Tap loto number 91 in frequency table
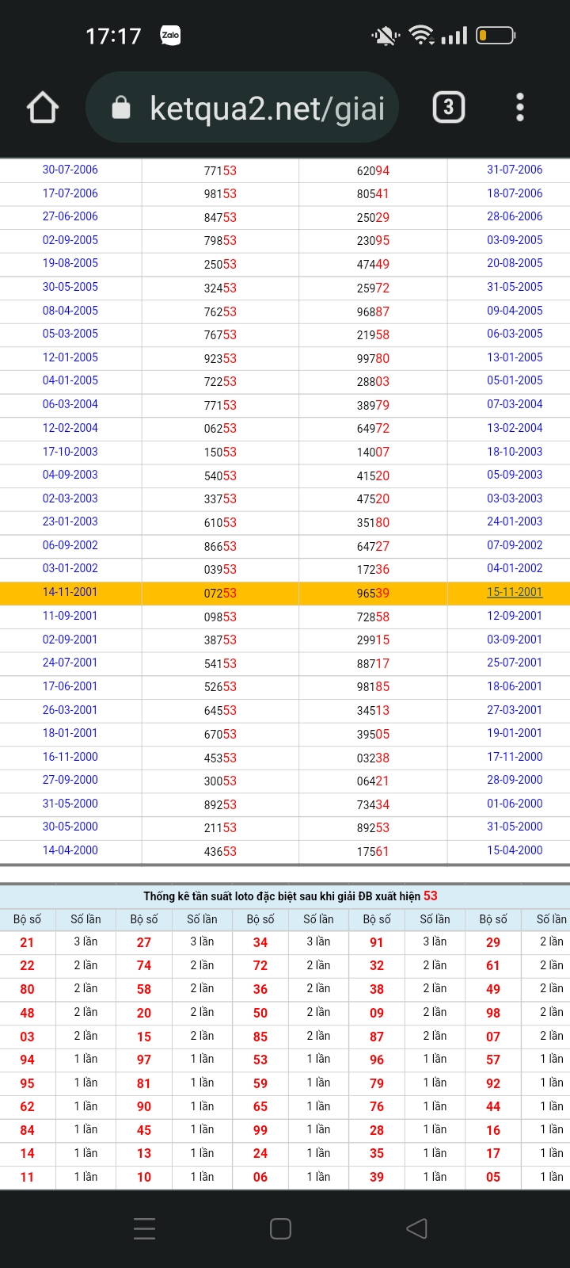This screenshot has width=570, height=1268. click(377, 942)
